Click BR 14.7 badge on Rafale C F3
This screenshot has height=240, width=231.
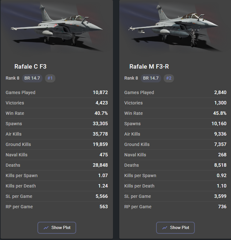[x=32, y=78]
